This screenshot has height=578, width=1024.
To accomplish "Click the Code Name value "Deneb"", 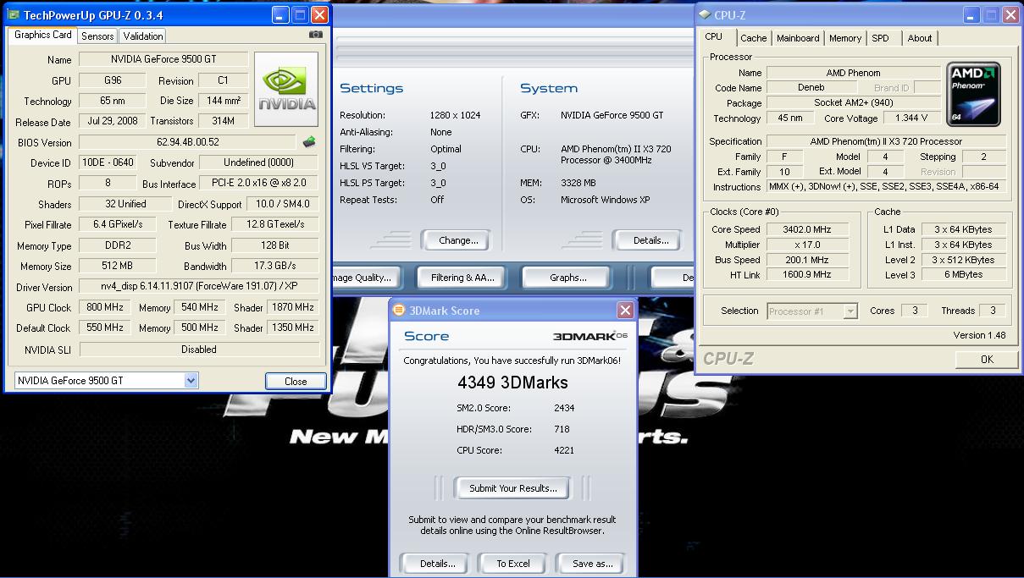I will point(811,88).
